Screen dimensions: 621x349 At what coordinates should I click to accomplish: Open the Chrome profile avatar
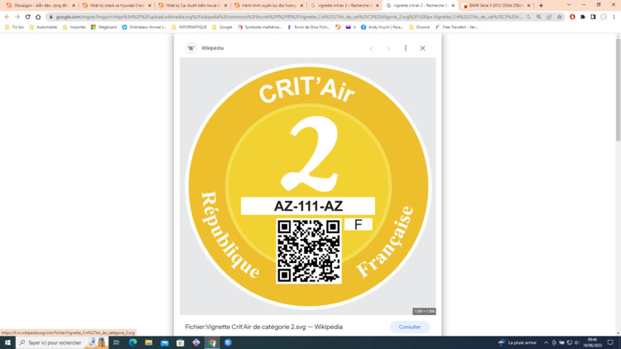pos(603,17)
